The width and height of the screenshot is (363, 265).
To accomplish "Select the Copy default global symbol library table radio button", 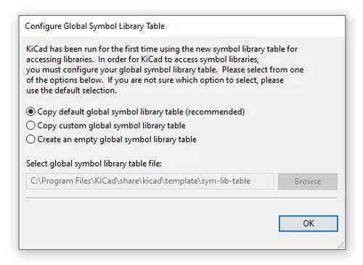I will 30,112.
